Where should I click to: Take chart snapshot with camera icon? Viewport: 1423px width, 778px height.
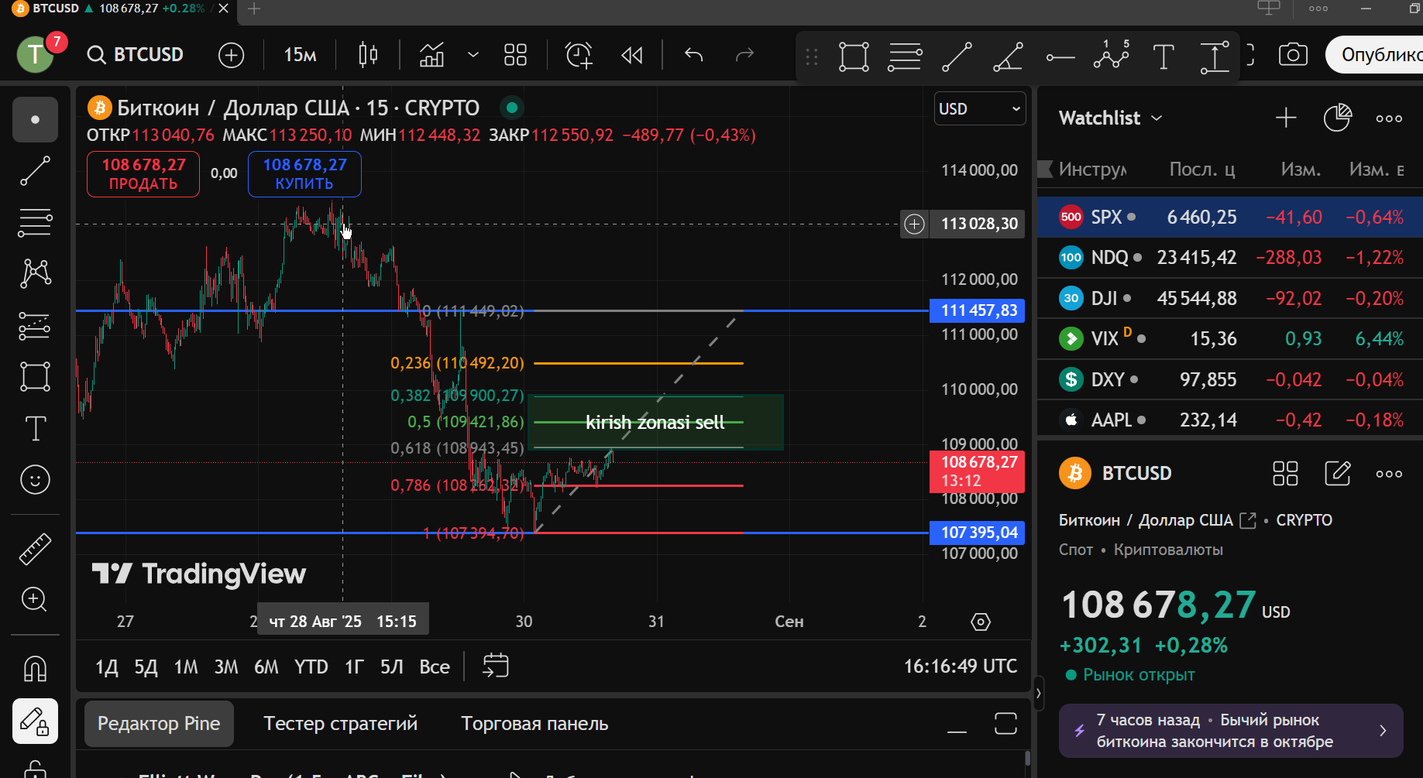1293,55
